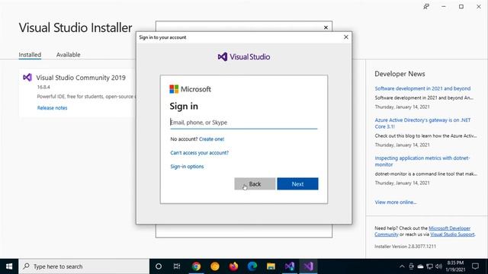Image resolution: width=488 pixels, height=274 pixels.
Task: Maximize the Visual Studio Installer window
Action: [461, 7]
